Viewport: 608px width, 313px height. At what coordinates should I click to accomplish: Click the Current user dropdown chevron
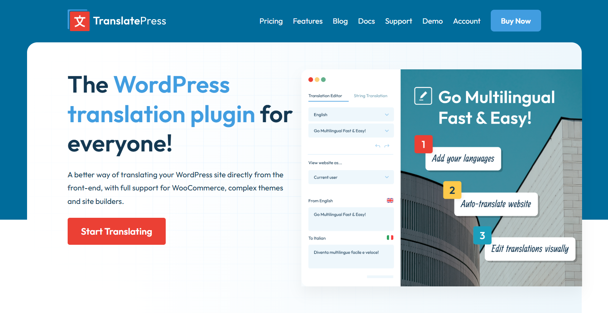(x=387, y=177)
